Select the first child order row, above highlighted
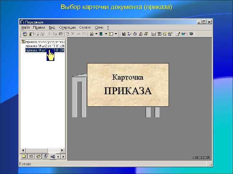Screen dimensions: 233x174 45,46
